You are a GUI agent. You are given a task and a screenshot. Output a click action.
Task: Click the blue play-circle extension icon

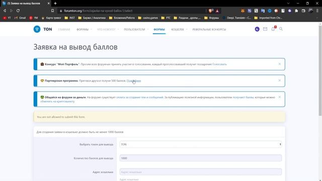pyautogui.click(x=270, y=11)
